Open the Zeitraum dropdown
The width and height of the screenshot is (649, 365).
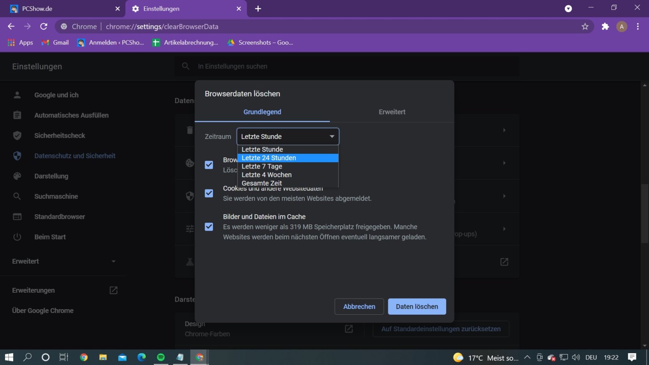click(287, 136)
